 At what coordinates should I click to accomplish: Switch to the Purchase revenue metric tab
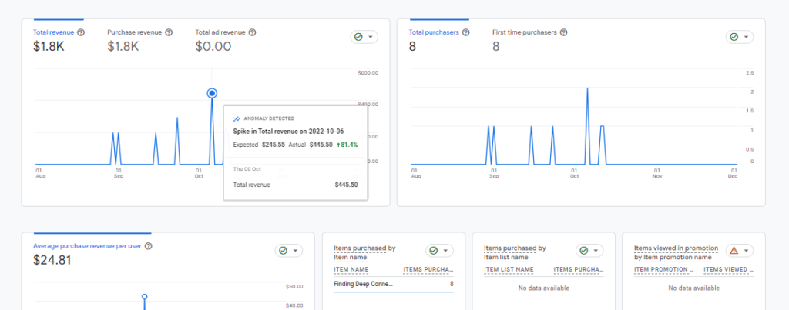(134, 32)
